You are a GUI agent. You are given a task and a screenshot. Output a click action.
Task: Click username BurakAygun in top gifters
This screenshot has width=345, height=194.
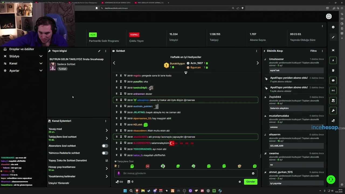coord(177,64)
